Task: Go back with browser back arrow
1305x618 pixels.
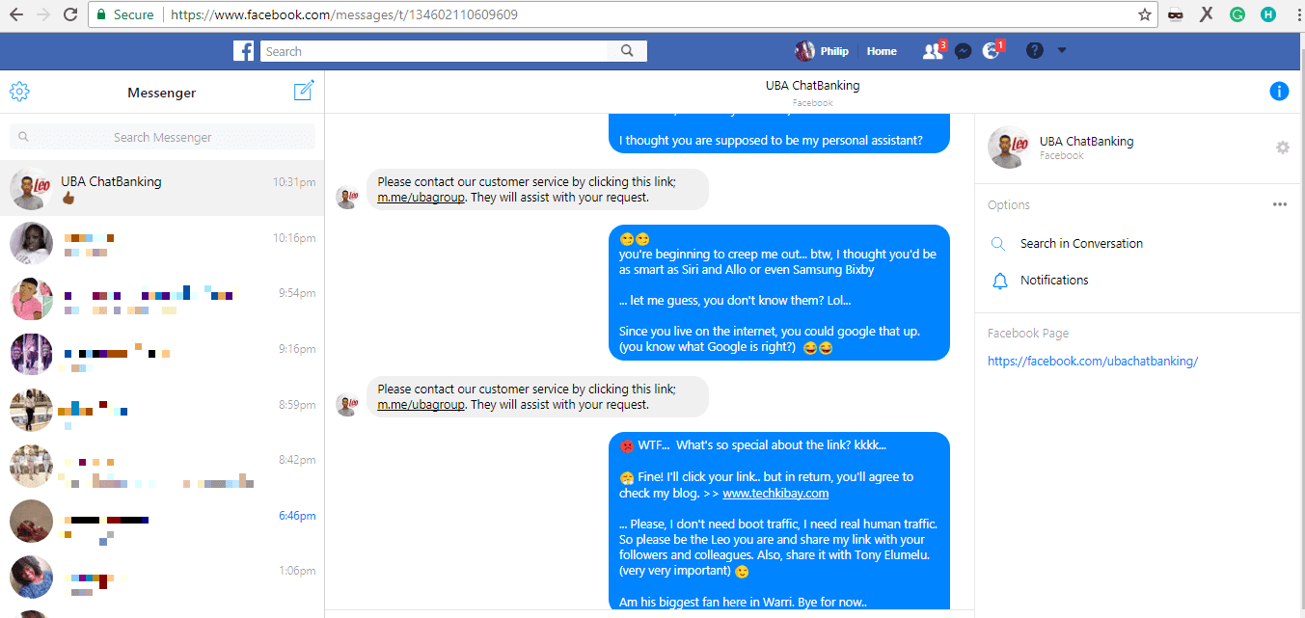Action: 15,14
